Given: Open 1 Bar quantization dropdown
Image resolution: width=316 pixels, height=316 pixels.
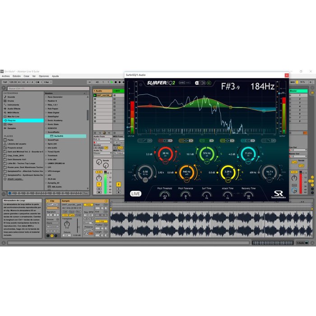Looking at the screenshot, I should pos(48,82).
